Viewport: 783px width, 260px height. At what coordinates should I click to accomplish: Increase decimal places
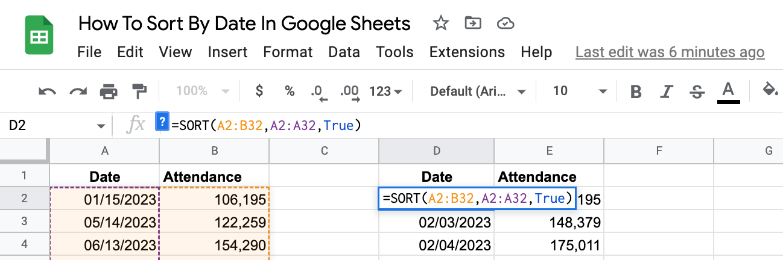(x=350, y=92)
